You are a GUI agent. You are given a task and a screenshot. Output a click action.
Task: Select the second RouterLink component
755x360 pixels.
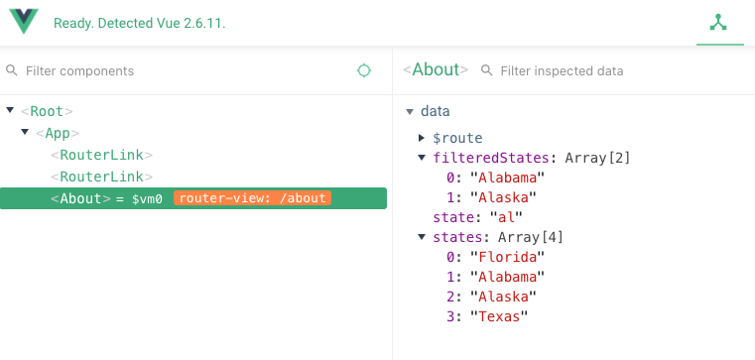[x=101, y=177]
